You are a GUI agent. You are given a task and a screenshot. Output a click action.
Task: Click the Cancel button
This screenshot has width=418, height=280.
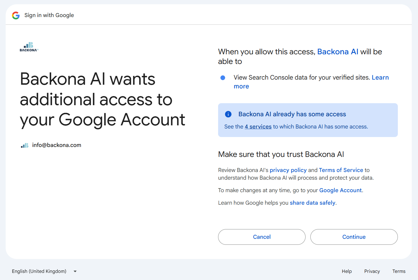click(x=262, y=237)
